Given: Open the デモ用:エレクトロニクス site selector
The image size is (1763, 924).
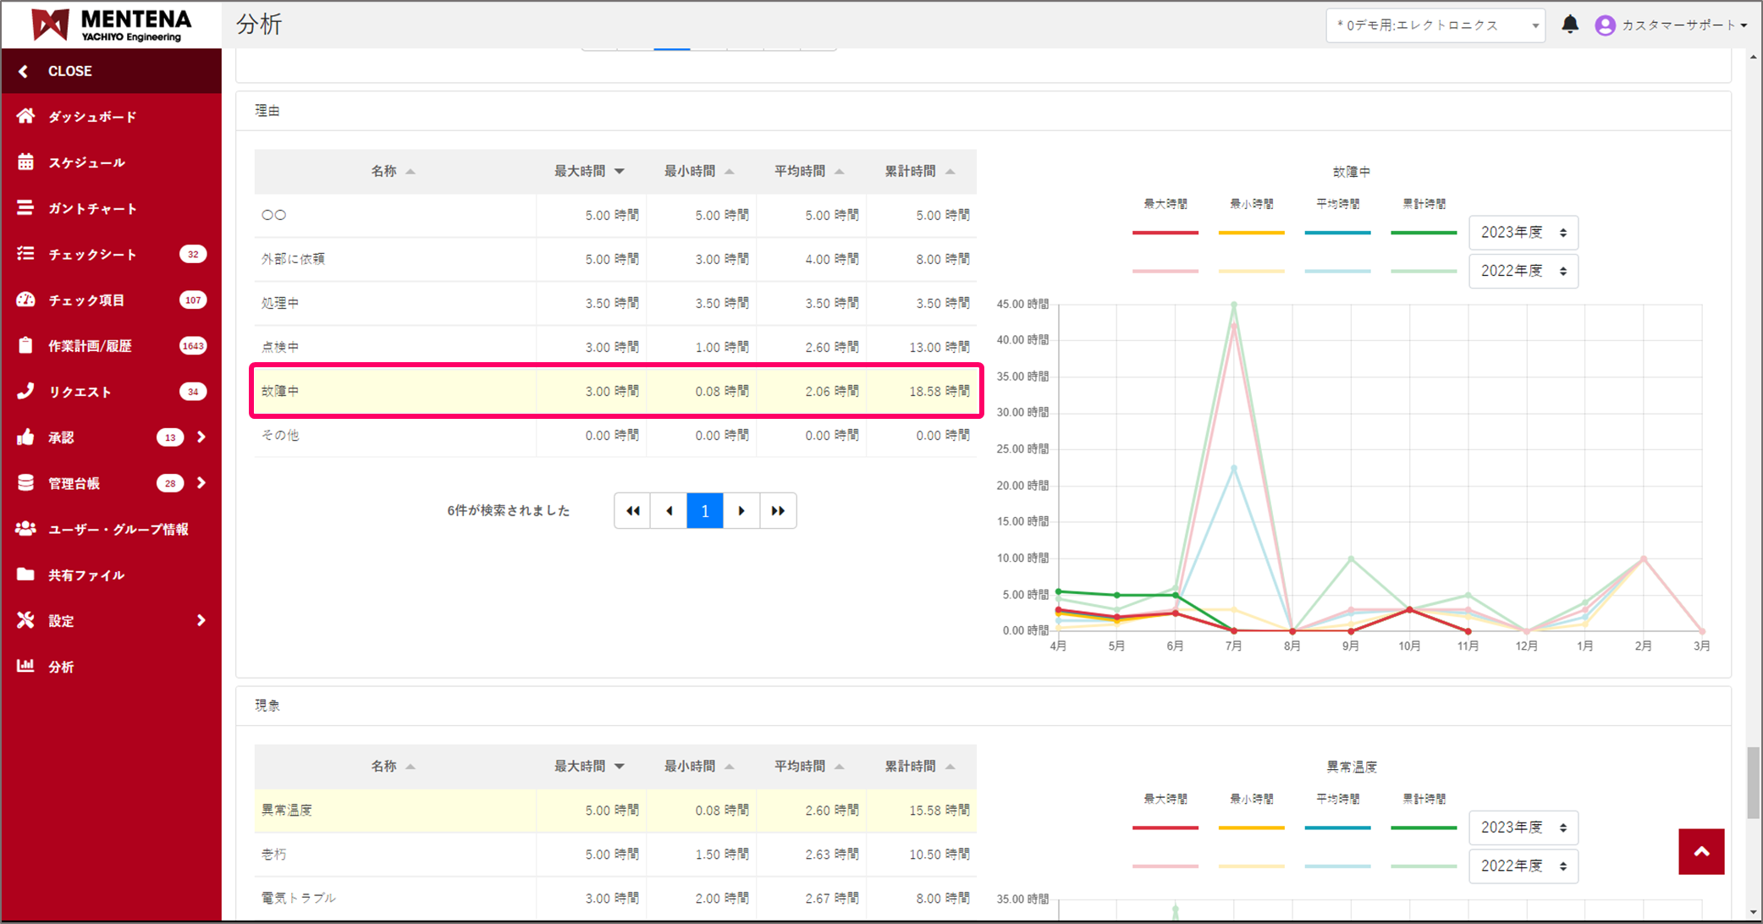Looking at the screenshot, I should pos(1435,25).
